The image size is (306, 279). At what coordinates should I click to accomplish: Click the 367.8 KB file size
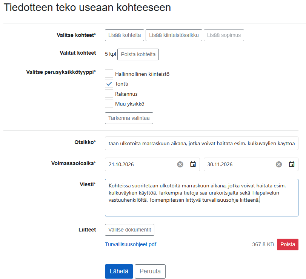263,244
